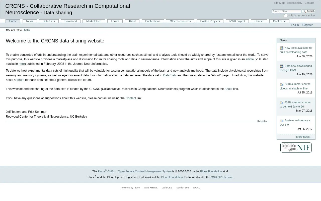Follow the inline 'Data Sets' link
Viewport: 321px width, 201px height.
pyautogui.click(x=170, y=75)
